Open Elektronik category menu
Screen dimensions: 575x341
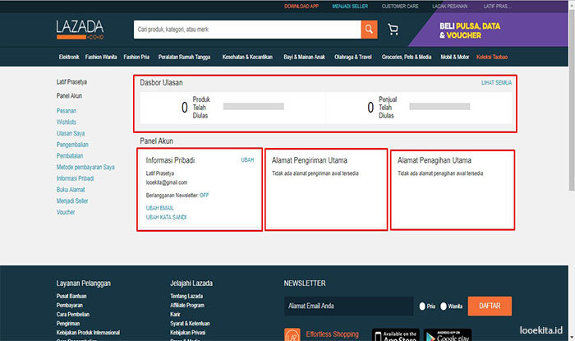pyautogui.click(x=69, y=57)
